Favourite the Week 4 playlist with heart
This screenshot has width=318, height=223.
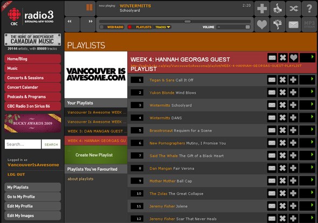tap(293, 58)
